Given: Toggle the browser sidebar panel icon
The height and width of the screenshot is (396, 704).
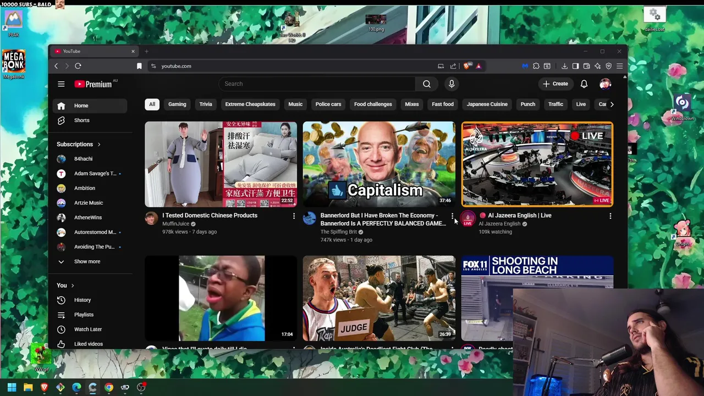Looking at the screenshot, I should (x=575, y=66).
